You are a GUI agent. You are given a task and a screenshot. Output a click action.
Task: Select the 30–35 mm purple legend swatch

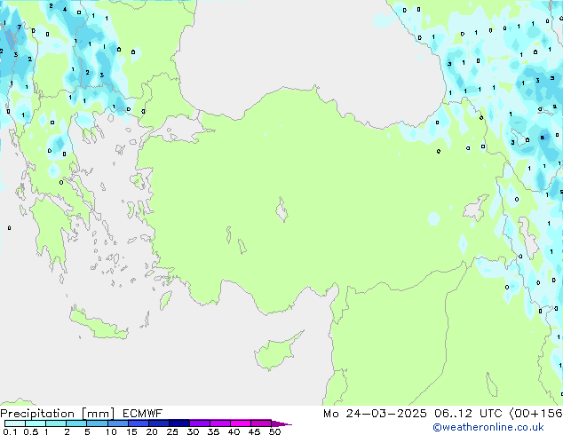click(199, 423)
